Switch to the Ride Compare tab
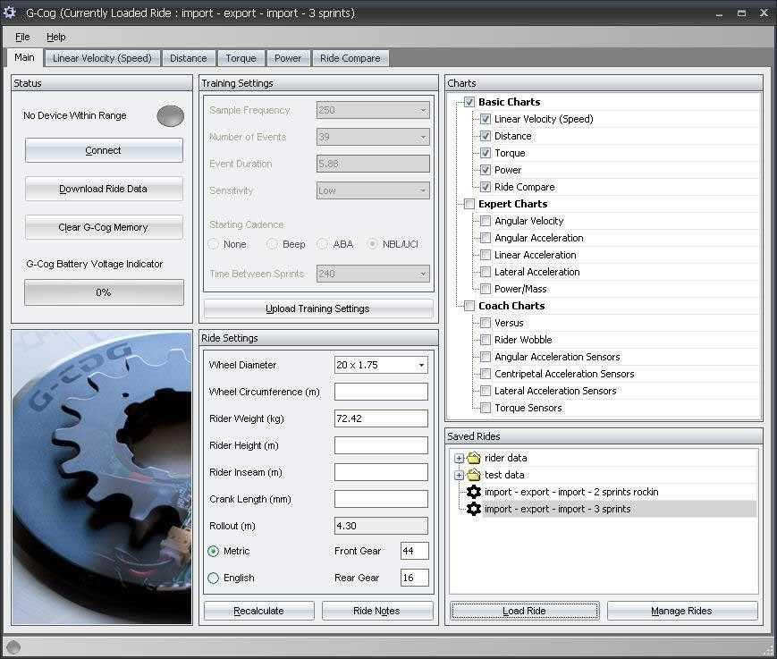Screen dimensions: 777x659 coord(350,58)
